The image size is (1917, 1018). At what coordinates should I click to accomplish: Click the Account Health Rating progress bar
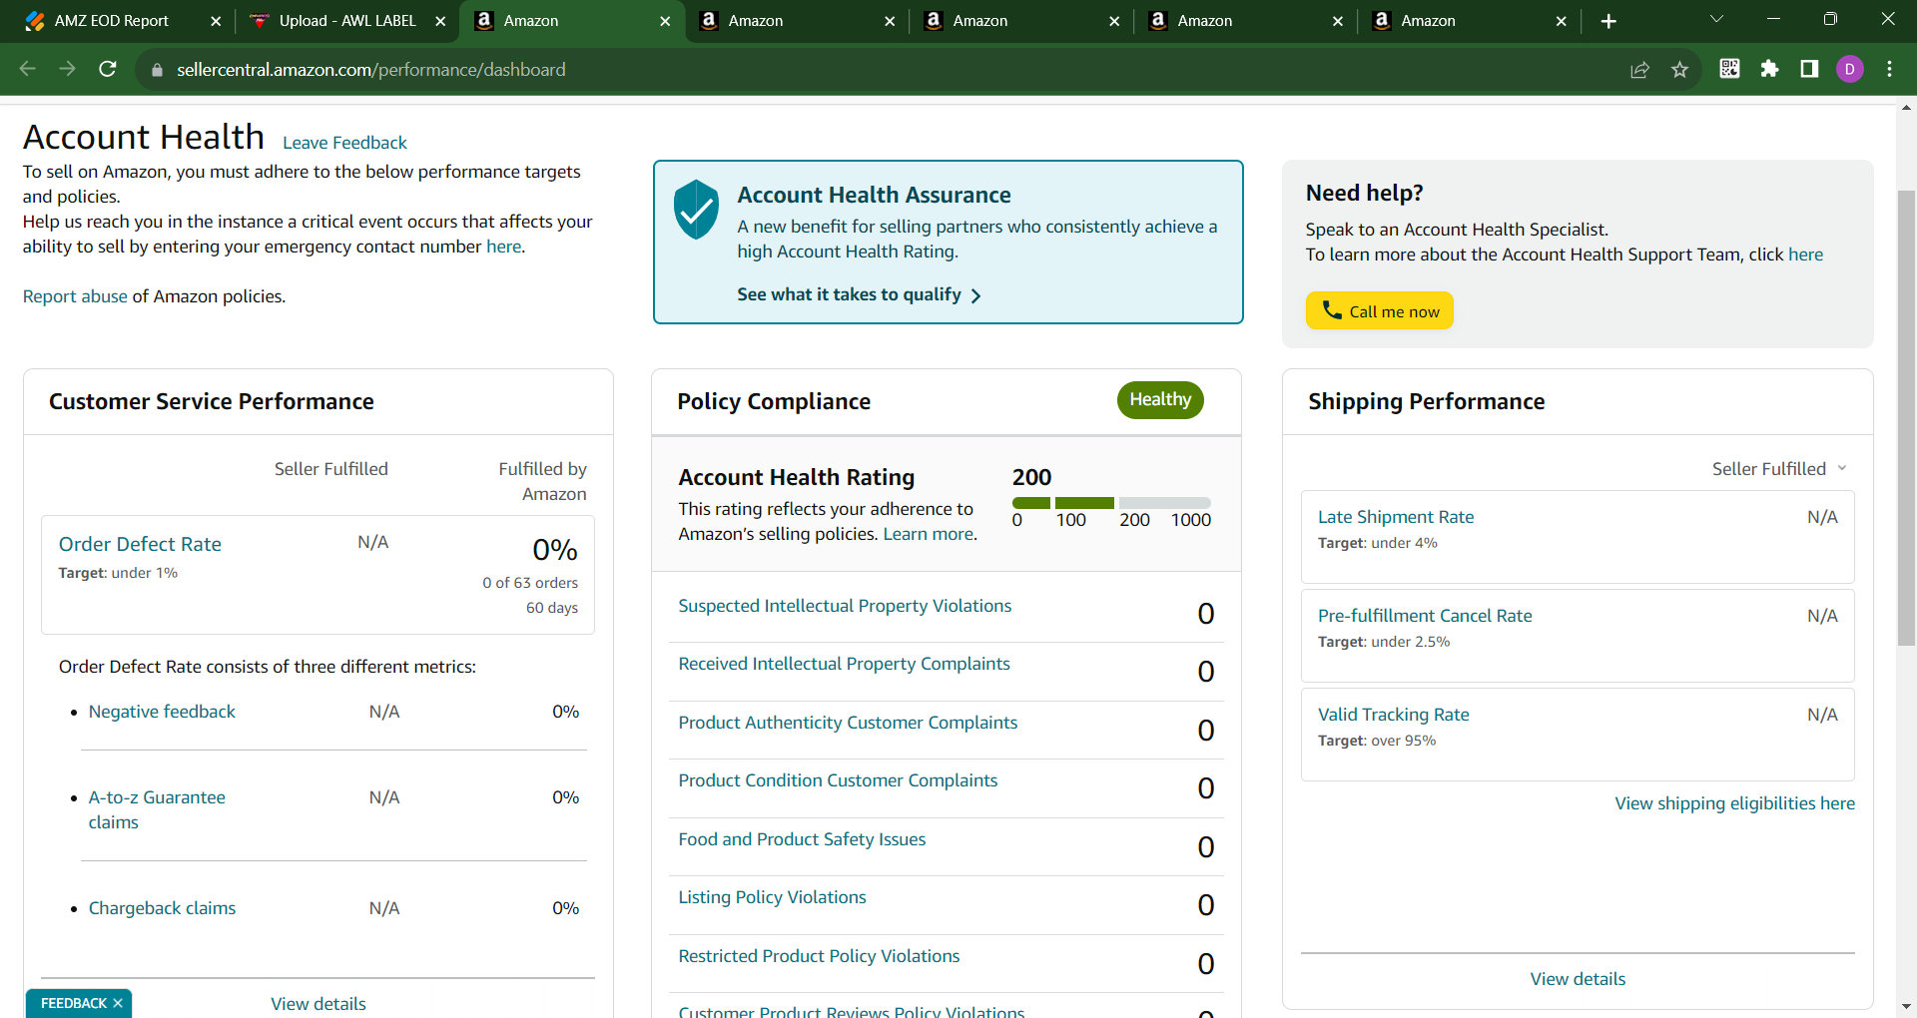pyautogui.click(x=1111, y=503)
